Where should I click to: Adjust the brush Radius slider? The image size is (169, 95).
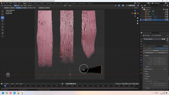click(x=10, y=8)
